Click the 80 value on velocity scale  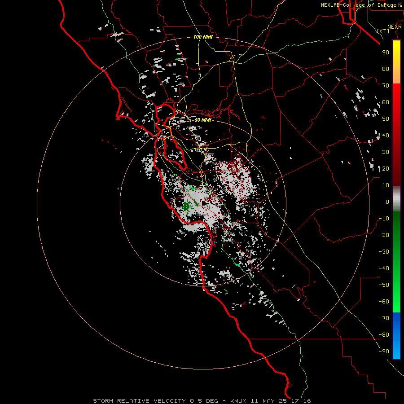pos(386,69)
